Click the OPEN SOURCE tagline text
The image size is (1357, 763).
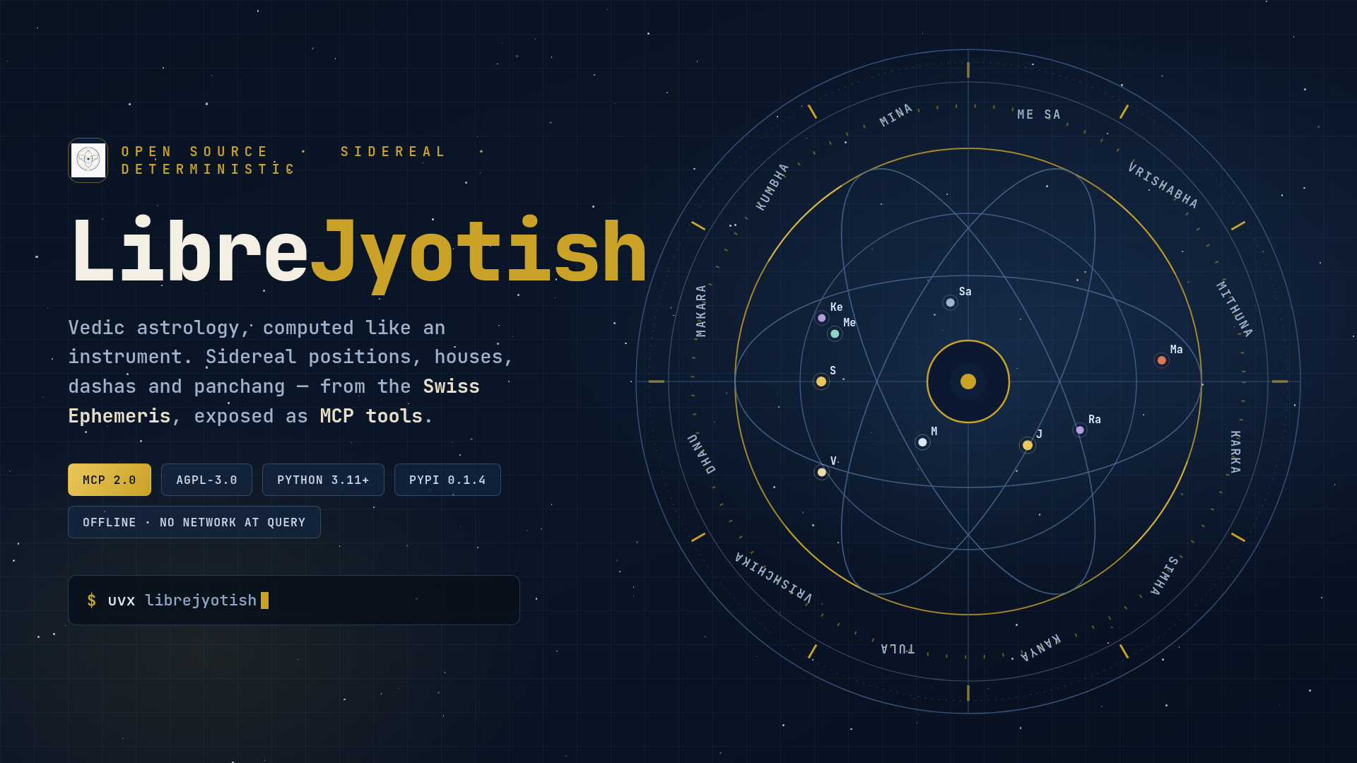coord(194,152)
